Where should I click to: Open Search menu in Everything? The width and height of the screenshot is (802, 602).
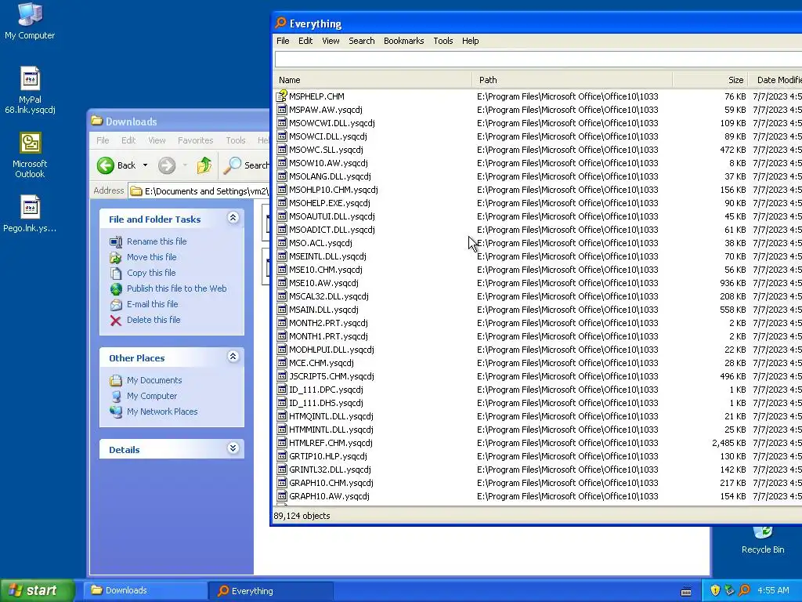[x=362, y=41]
